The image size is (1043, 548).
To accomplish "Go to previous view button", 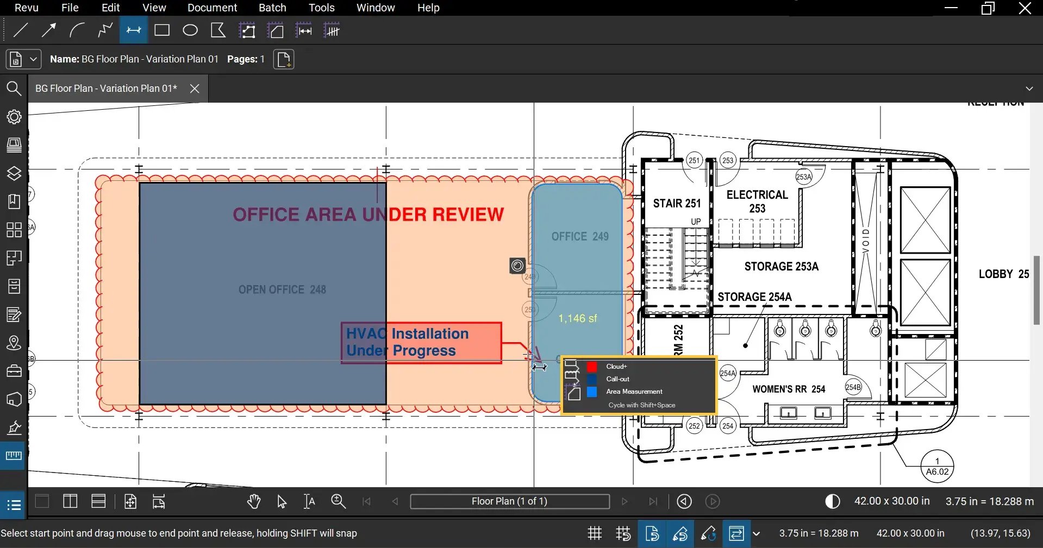I will click(x=684, y=501).
